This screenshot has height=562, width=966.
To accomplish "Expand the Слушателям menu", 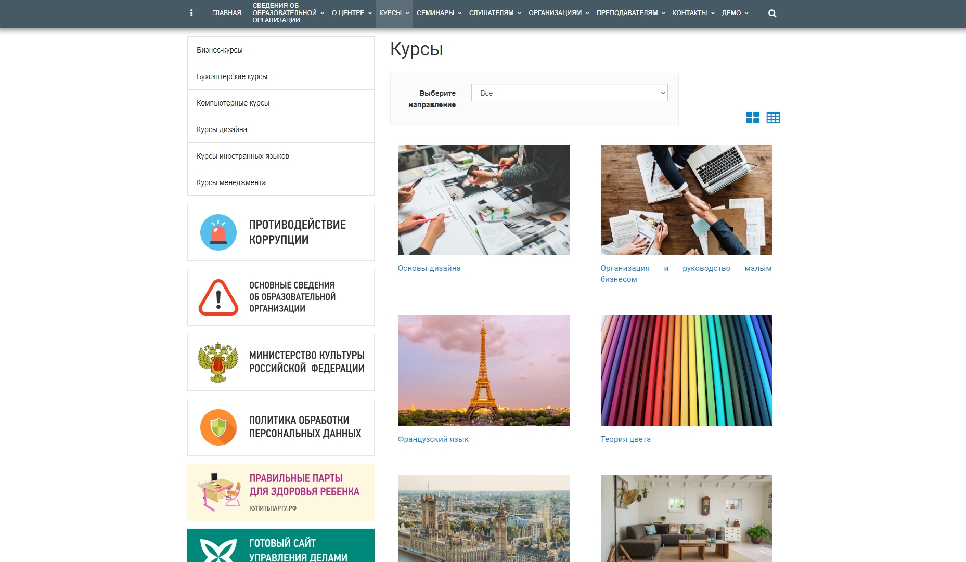I will pos(495,13).
